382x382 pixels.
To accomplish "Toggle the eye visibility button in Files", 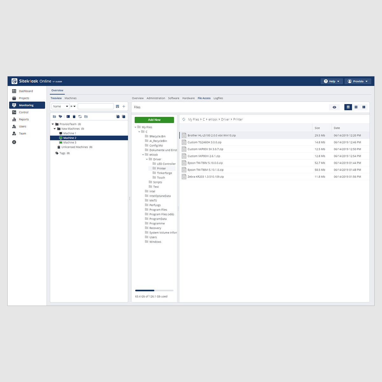I will 334,107.
